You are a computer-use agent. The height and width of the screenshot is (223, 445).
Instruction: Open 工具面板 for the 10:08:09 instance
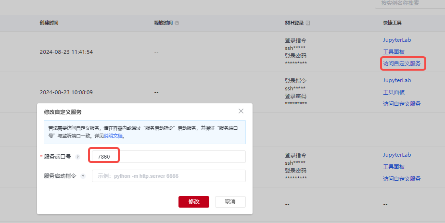[x=394, y=92]
